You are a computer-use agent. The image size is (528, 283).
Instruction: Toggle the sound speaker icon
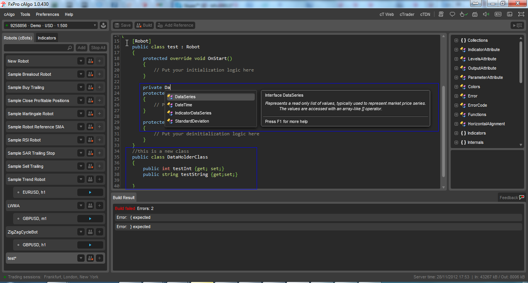click(x=486, y=14)
